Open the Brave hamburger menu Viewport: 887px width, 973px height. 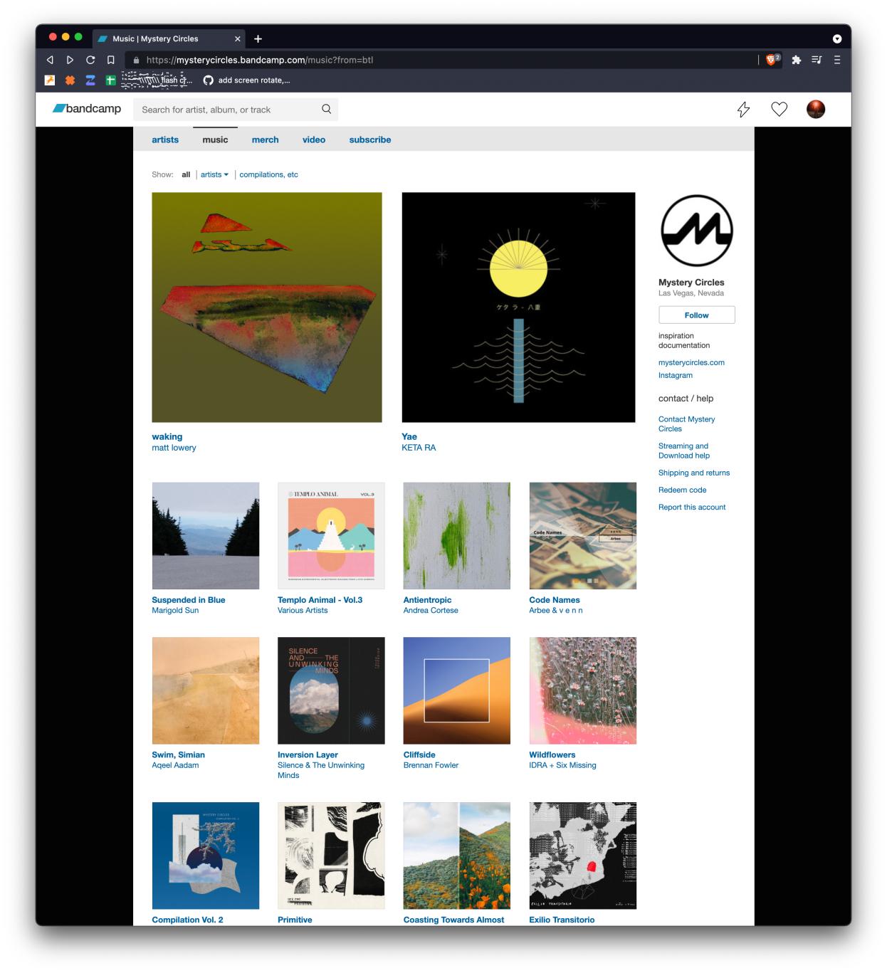(x=837, y=60)
